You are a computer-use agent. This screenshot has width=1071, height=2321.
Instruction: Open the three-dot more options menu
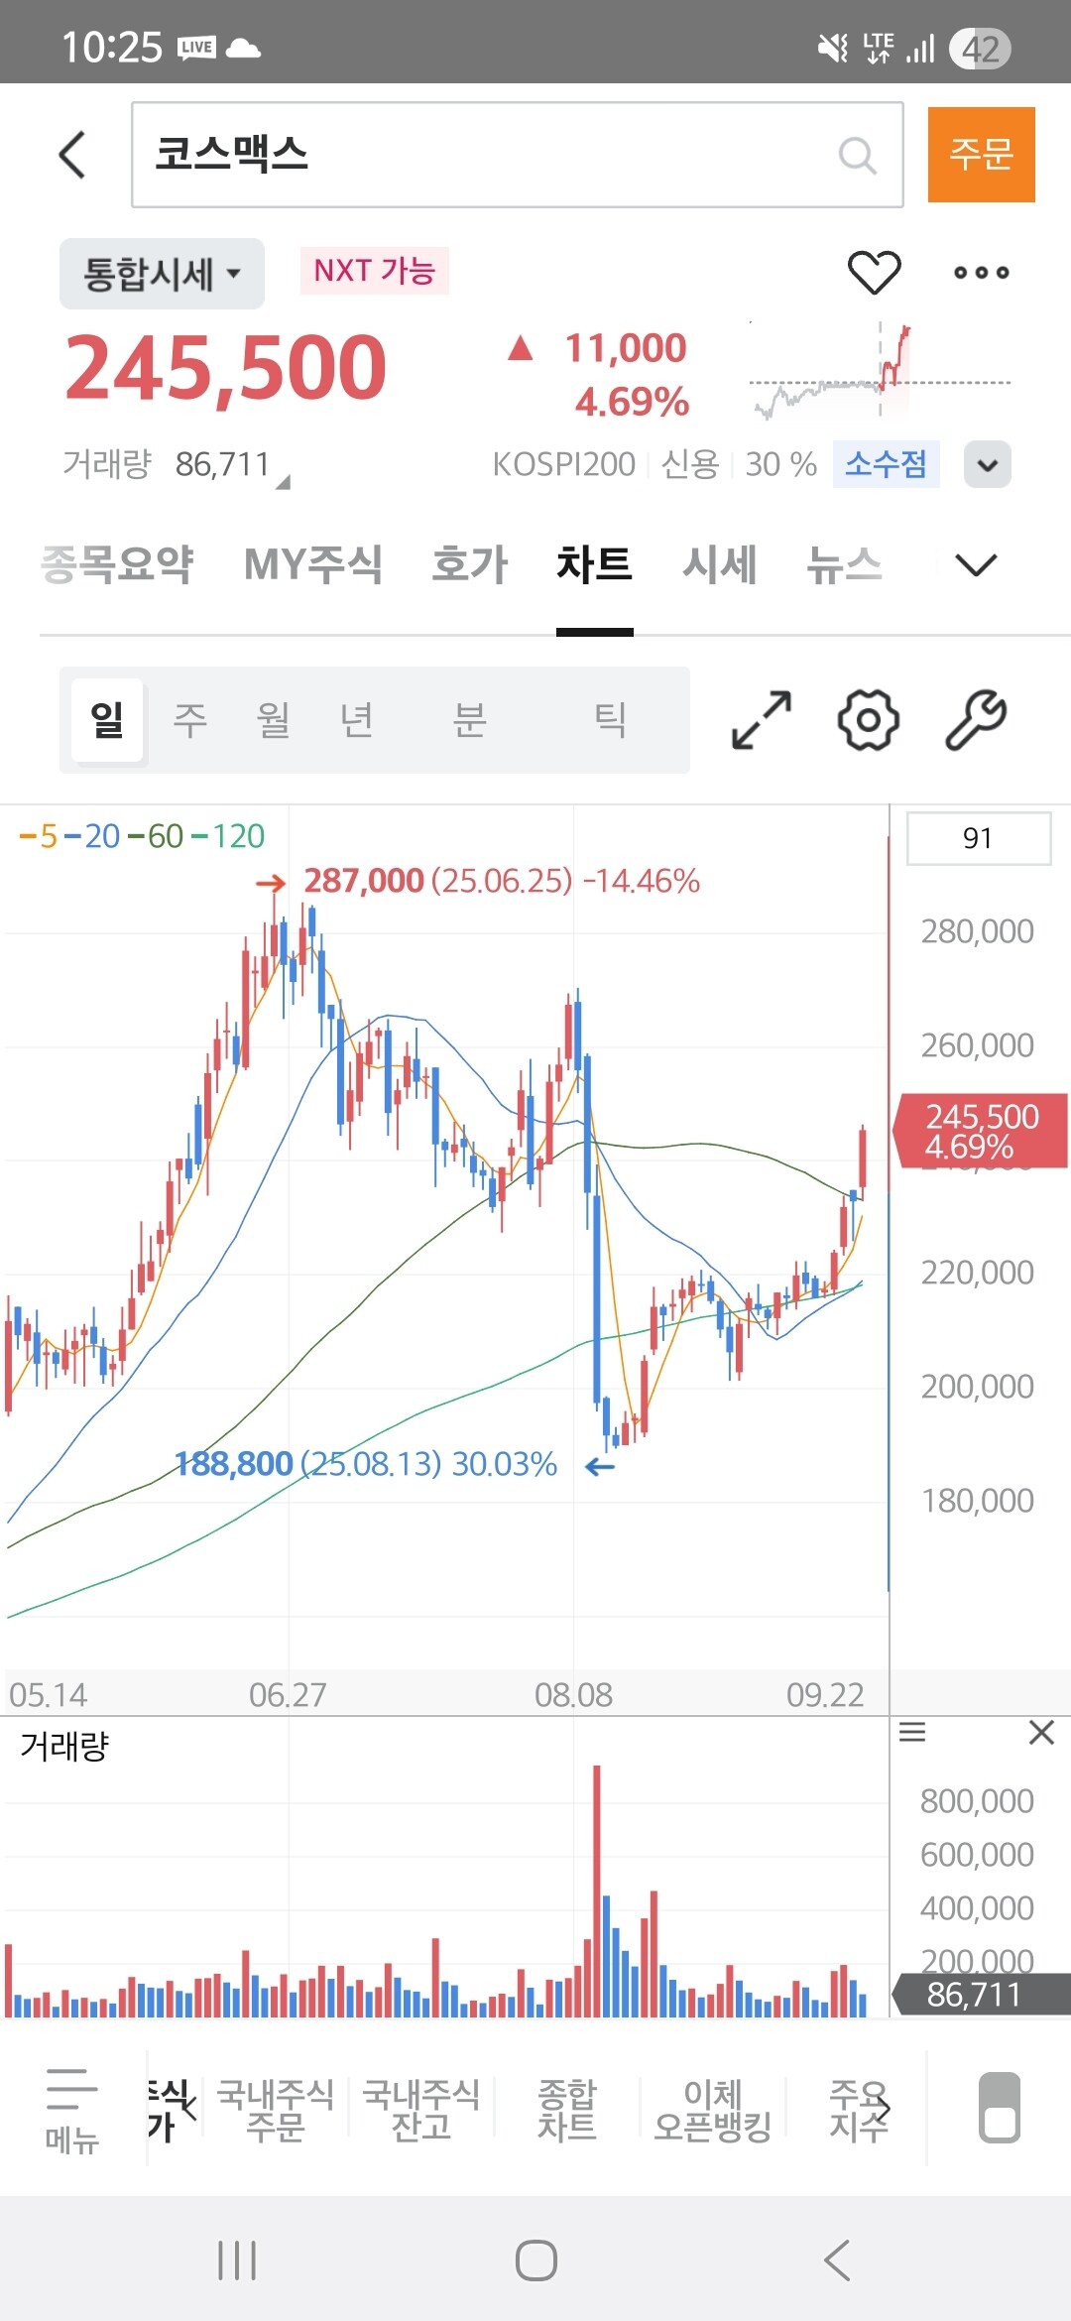pyautogui.click(x=981, y=272)
